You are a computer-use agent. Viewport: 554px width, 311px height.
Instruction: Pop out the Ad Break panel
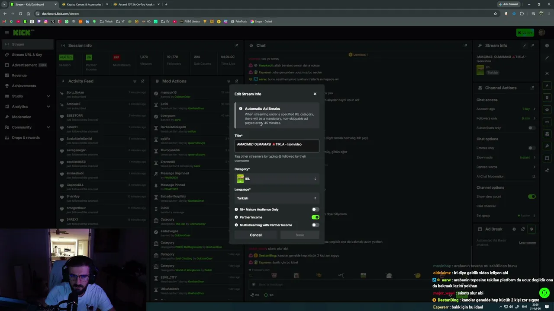(523, 229)
